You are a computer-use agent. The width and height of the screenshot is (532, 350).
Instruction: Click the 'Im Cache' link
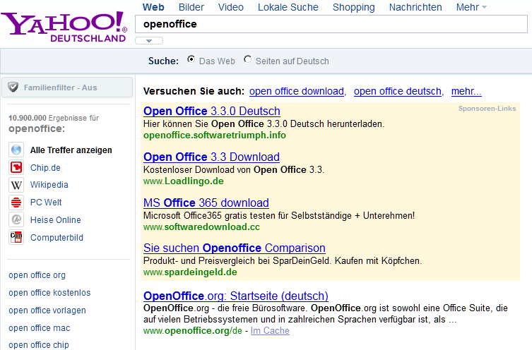pos(270,331)
